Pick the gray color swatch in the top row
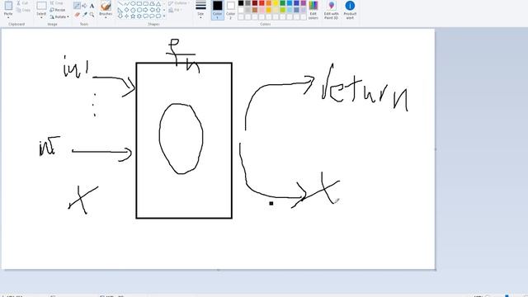528x297 pixels. [247, 3]
